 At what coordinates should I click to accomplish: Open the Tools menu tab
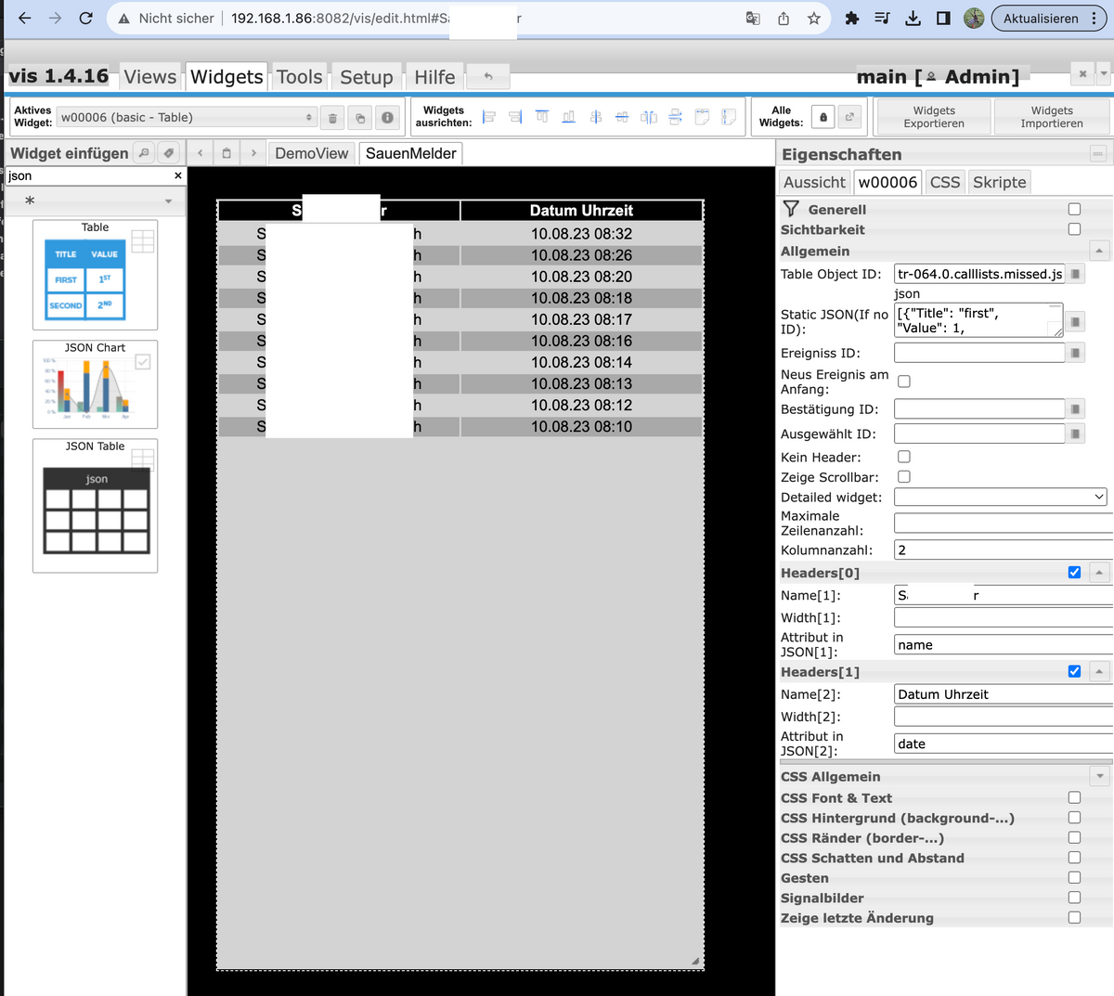coord(300,77)
